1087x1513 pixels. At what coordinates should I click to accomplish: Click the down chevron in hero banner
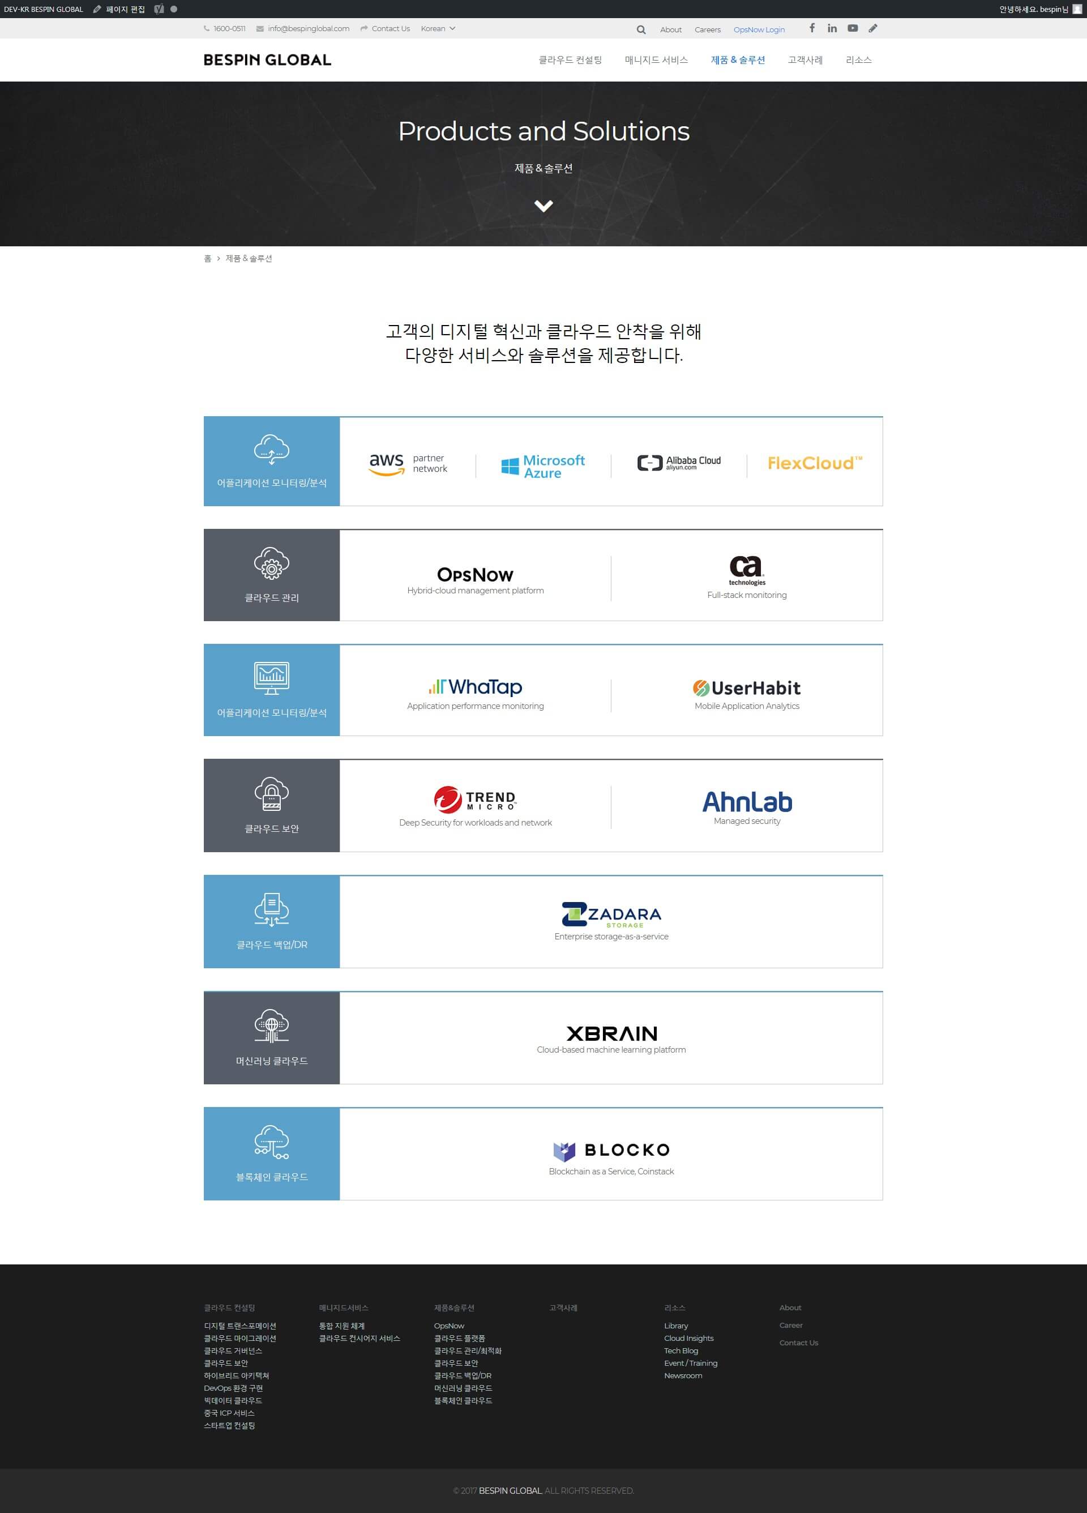coord(543,206)
